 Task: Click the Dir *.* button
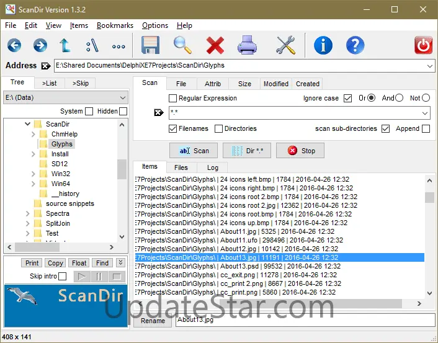click(247, 151)
